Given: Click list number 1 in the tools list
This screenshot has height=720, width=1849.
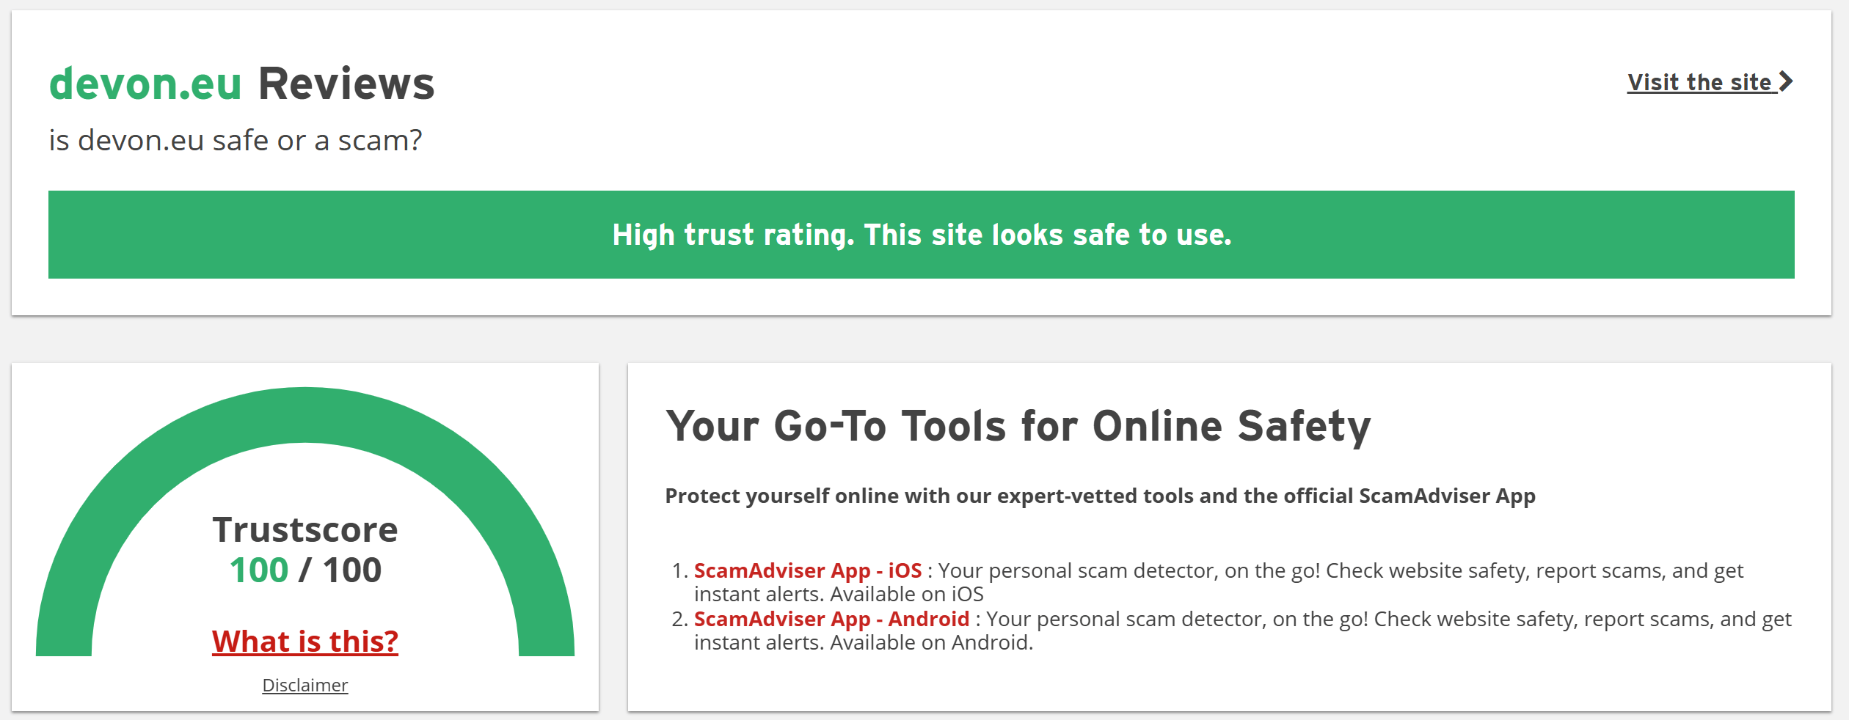Looking at the screenshot, I should [x=679, y=570].
